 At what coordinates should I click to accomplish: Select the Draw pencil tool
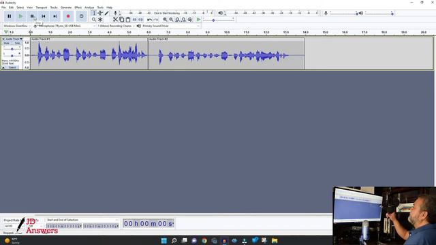click(x=107, y=13)
